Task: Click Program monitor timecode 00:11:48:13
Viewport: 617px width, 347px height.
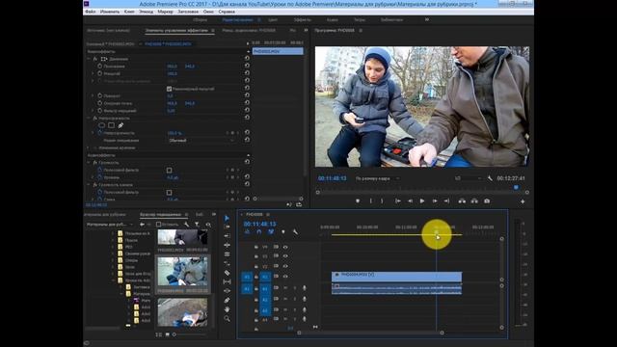Action: 332,178
